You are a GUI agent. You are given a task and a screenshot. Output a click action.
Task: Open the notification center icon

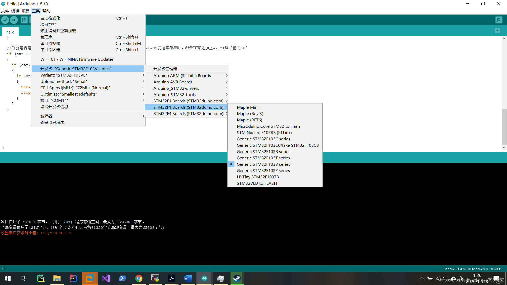pyautogui.click(x=496, y=278)
